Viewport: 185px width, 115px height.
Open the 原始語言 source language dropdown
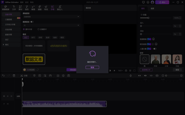coord(51,17)
